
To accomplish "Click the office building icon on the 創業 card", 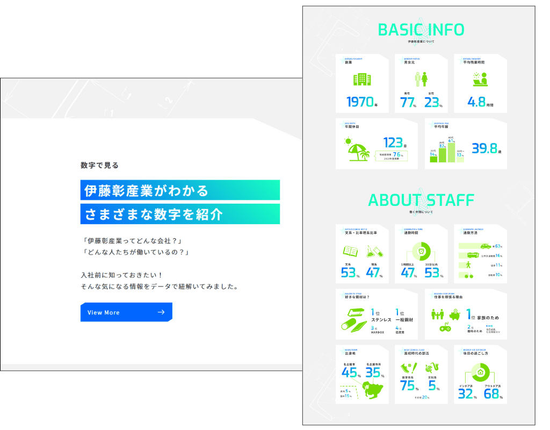I will [362, 80].
